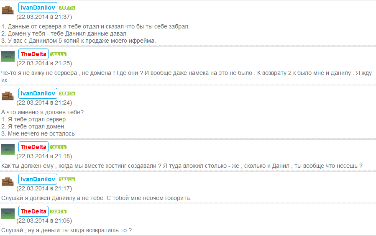
Task: Click green 'здесь' badge on the 21:18 post
Action: coord(58,147)
